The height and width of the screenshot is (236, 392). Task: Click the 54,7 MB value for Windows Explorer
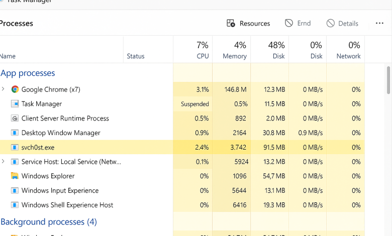point(274,176)
